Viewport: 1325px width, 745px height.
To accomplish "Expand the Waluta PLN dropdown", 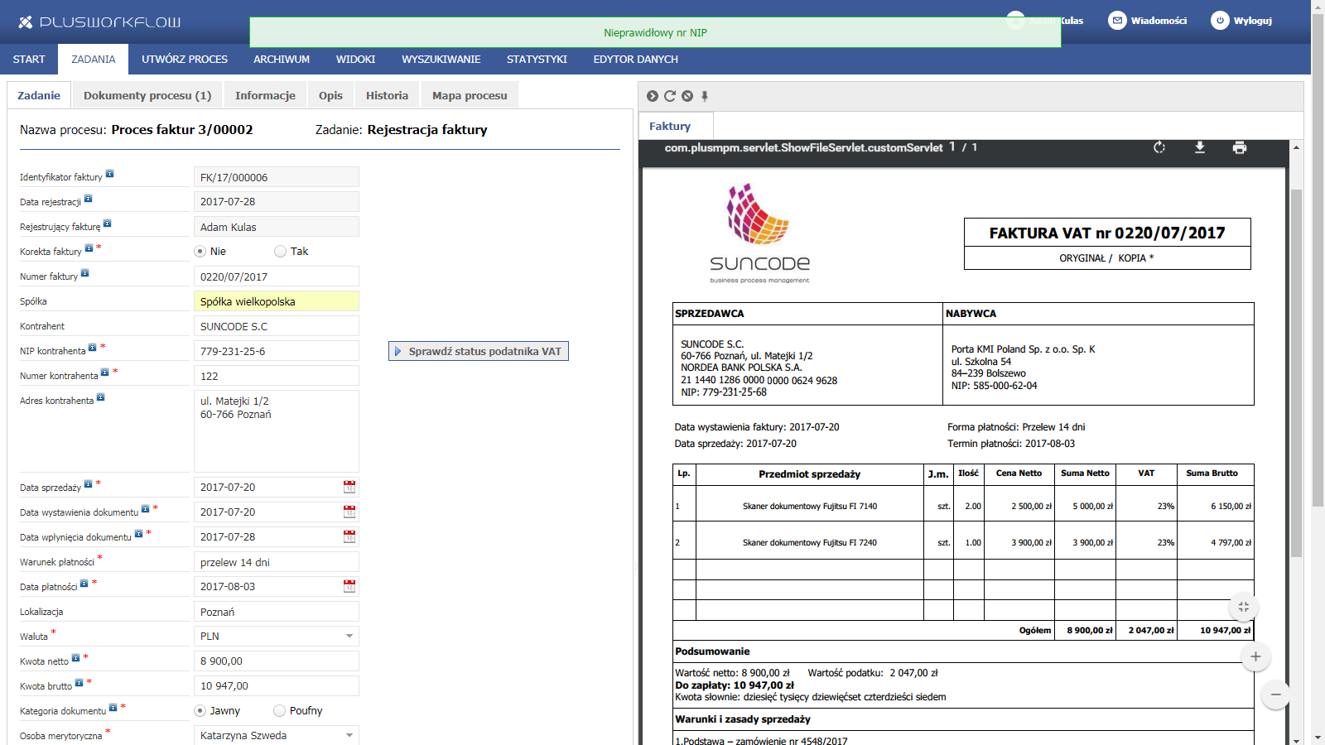I will (349, 637).
